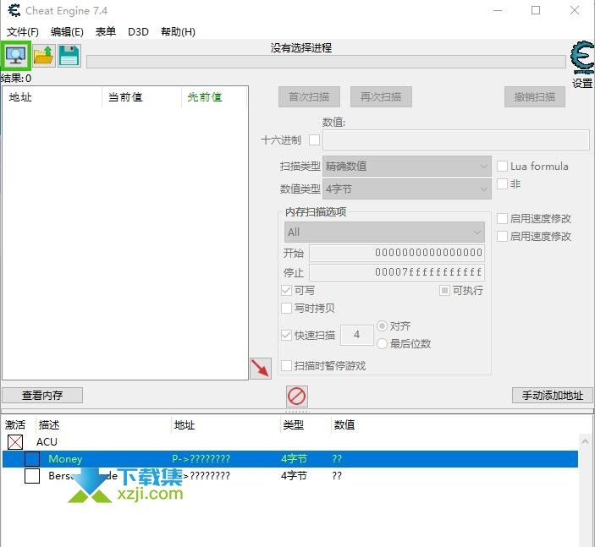Click the 首次扫描 button
Screen dimensions: 595x547
click(x=309, y=97)
